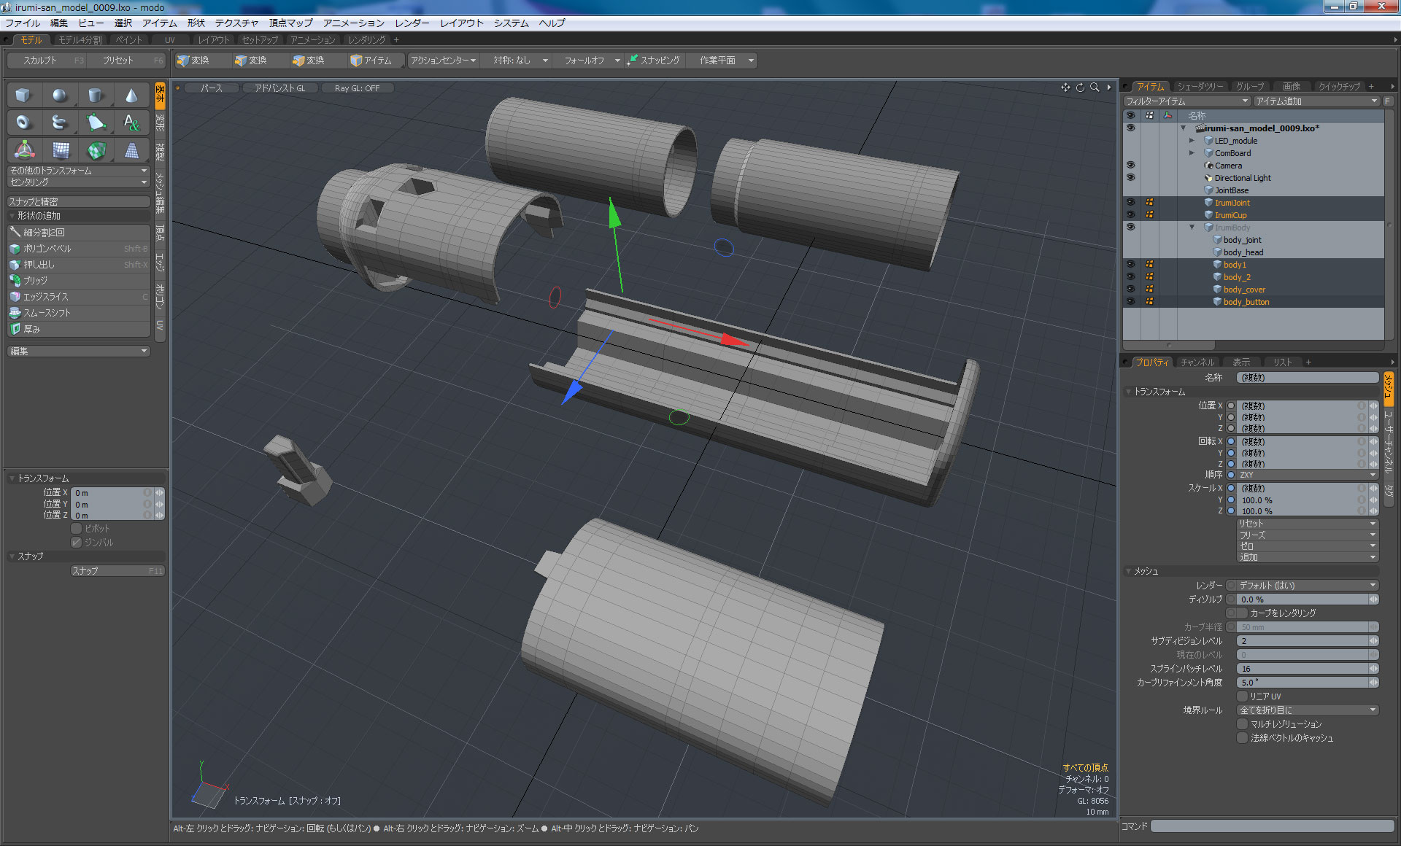Click the スナップと精密 button
The height and width of the screenshot is (846, 1401).
click(x=78, y=202)
